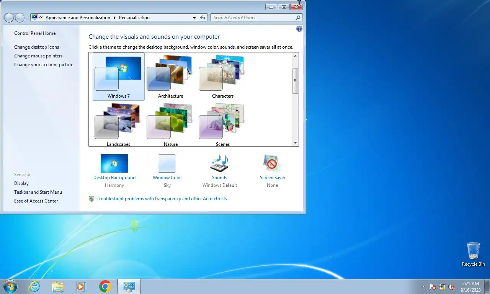Choose the Characters theme
Image resolution: width=490 pixels, height=294 pixels.
[x=222, y=77]
